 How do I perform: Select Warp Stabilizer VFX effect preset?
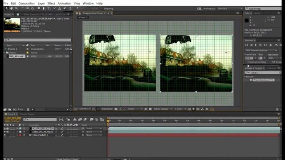[x=264, y=80]
